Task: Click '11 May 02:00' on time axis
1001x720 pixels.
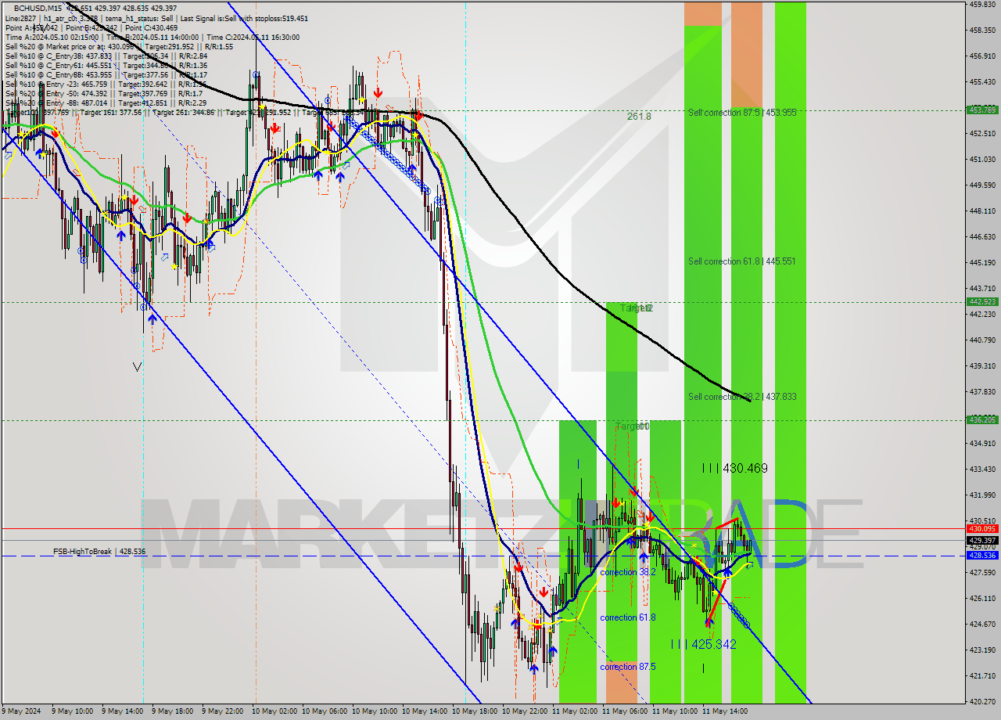Action: tap(574, 711)
